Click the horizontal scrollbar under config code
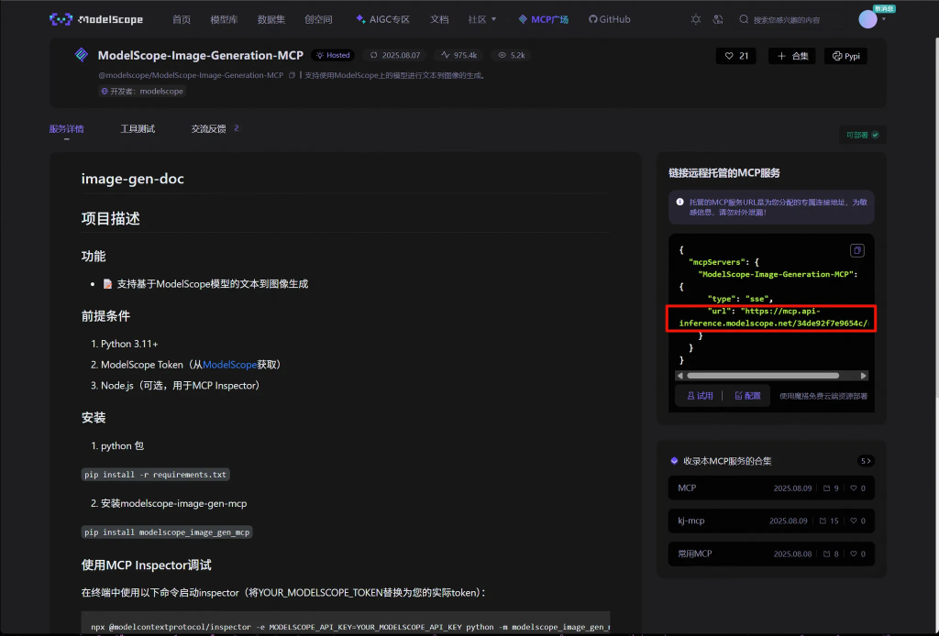Screen dimensions: 939x636 tap(763, 376)
